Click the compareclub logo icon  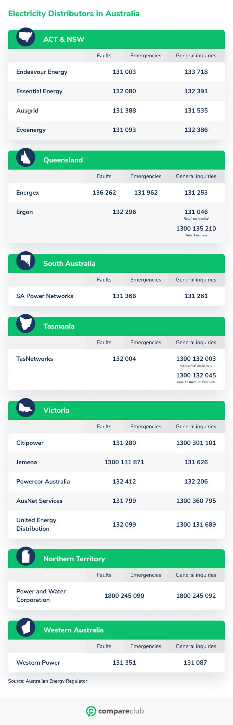91,711
